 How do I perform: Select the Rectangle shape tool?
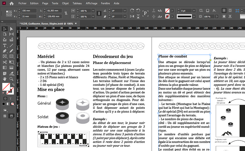click(11, 56)
